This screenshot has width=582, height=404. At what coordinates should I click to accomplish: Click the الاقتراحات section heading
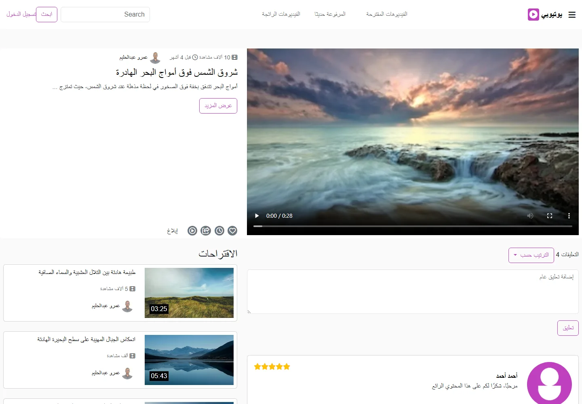(218, 254)
